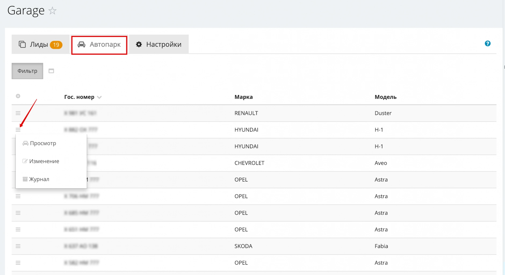Sort by Гос. номер chevron arrow

point(99,97)
